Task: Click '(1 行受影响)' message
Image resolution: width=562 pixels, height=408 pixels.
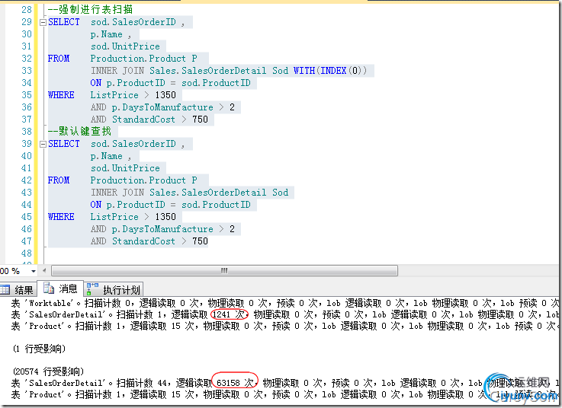Action: coord(39,349)
